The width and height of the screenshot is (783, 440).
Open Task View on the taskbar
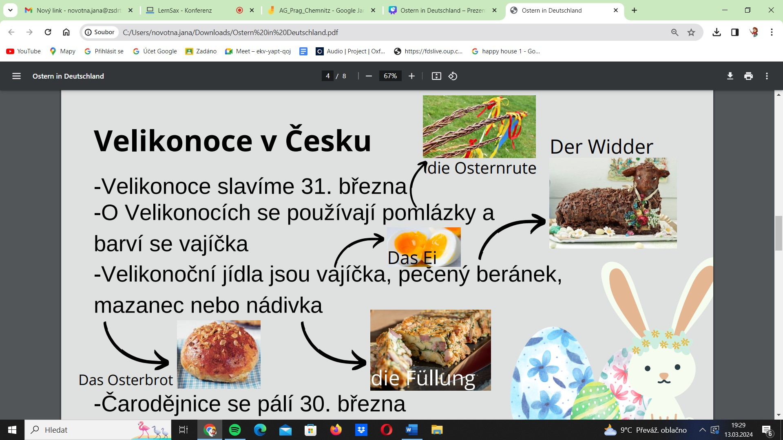click(x=184, y=430)
